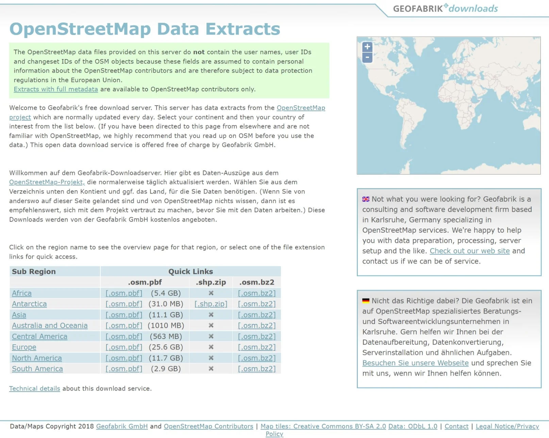Follow Besuchen Sie unsere Webseite link
This screenshot has height=438, width=549.
tap(415, 363)
